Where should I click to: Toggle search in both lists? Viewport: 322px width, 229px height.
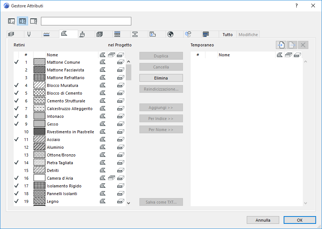click(22, 21)
